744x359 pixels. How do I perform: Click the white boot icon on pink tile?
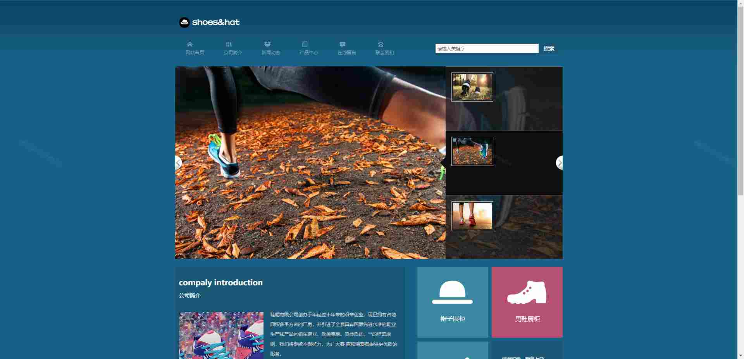tap(527, 292)
